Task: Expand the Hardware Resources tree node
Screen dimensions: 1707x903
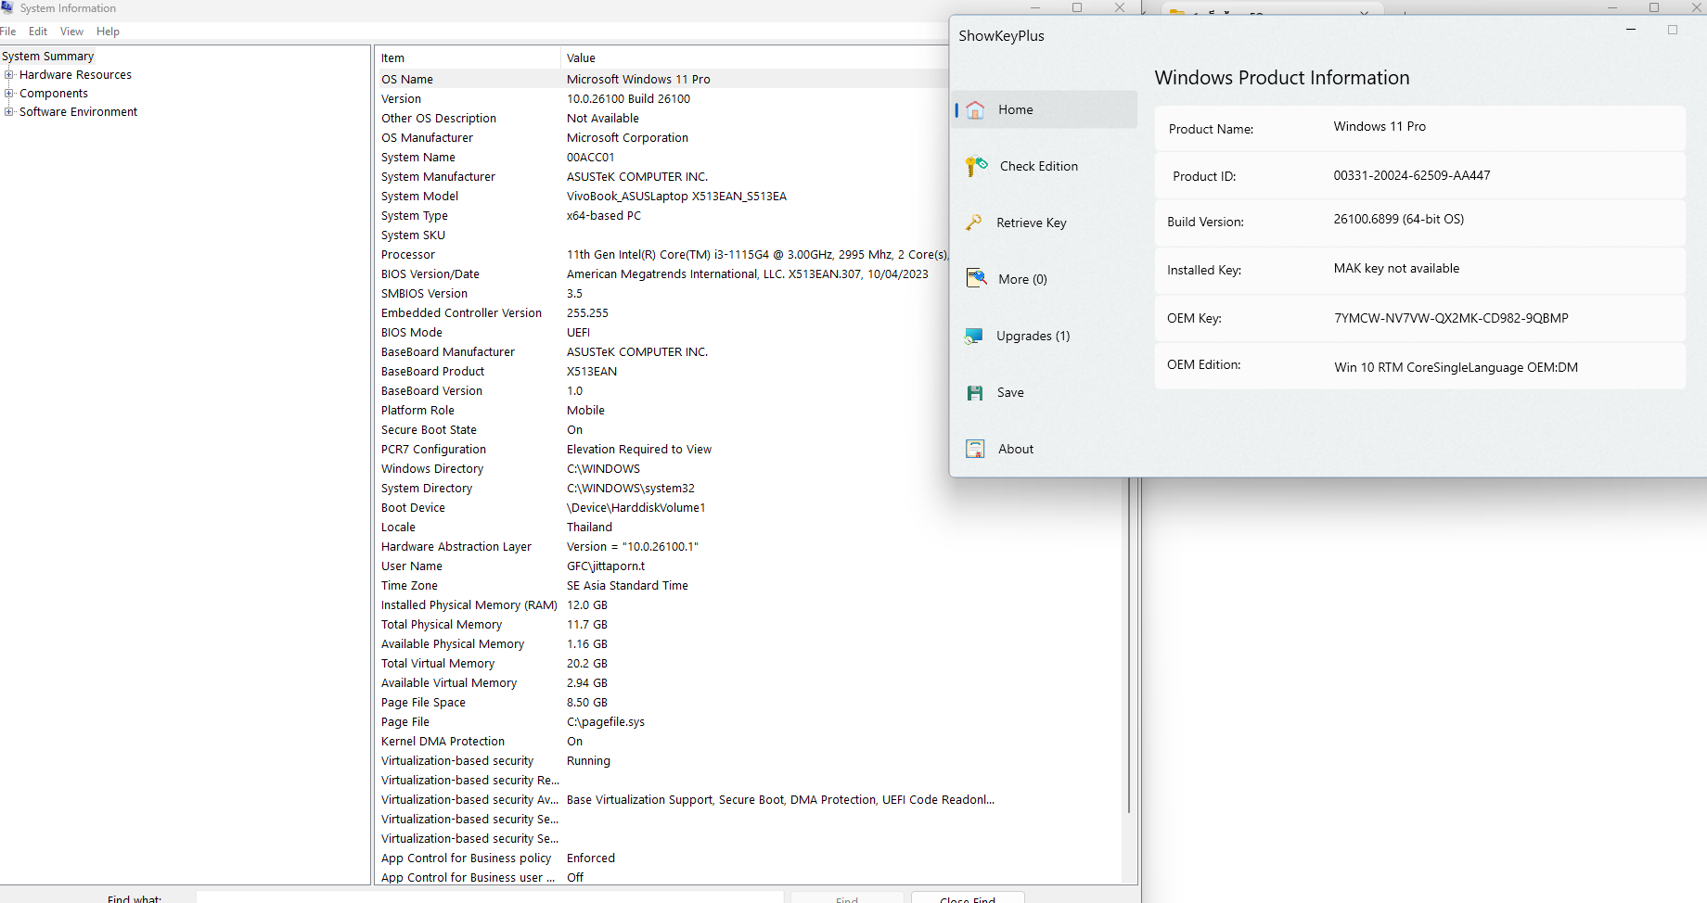Action: [x=9, y=75]
